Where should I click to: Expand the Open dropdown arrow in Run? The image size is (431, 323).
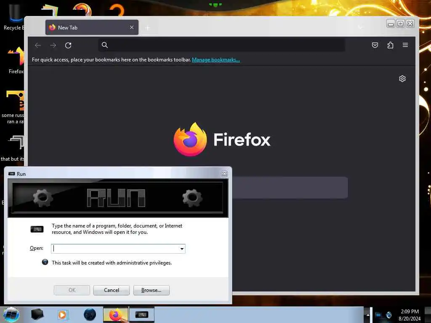pos(182,249)
